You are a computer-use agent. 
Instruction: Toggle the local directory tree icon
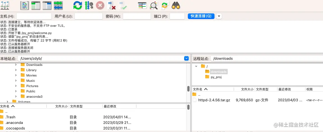[36, 6]
